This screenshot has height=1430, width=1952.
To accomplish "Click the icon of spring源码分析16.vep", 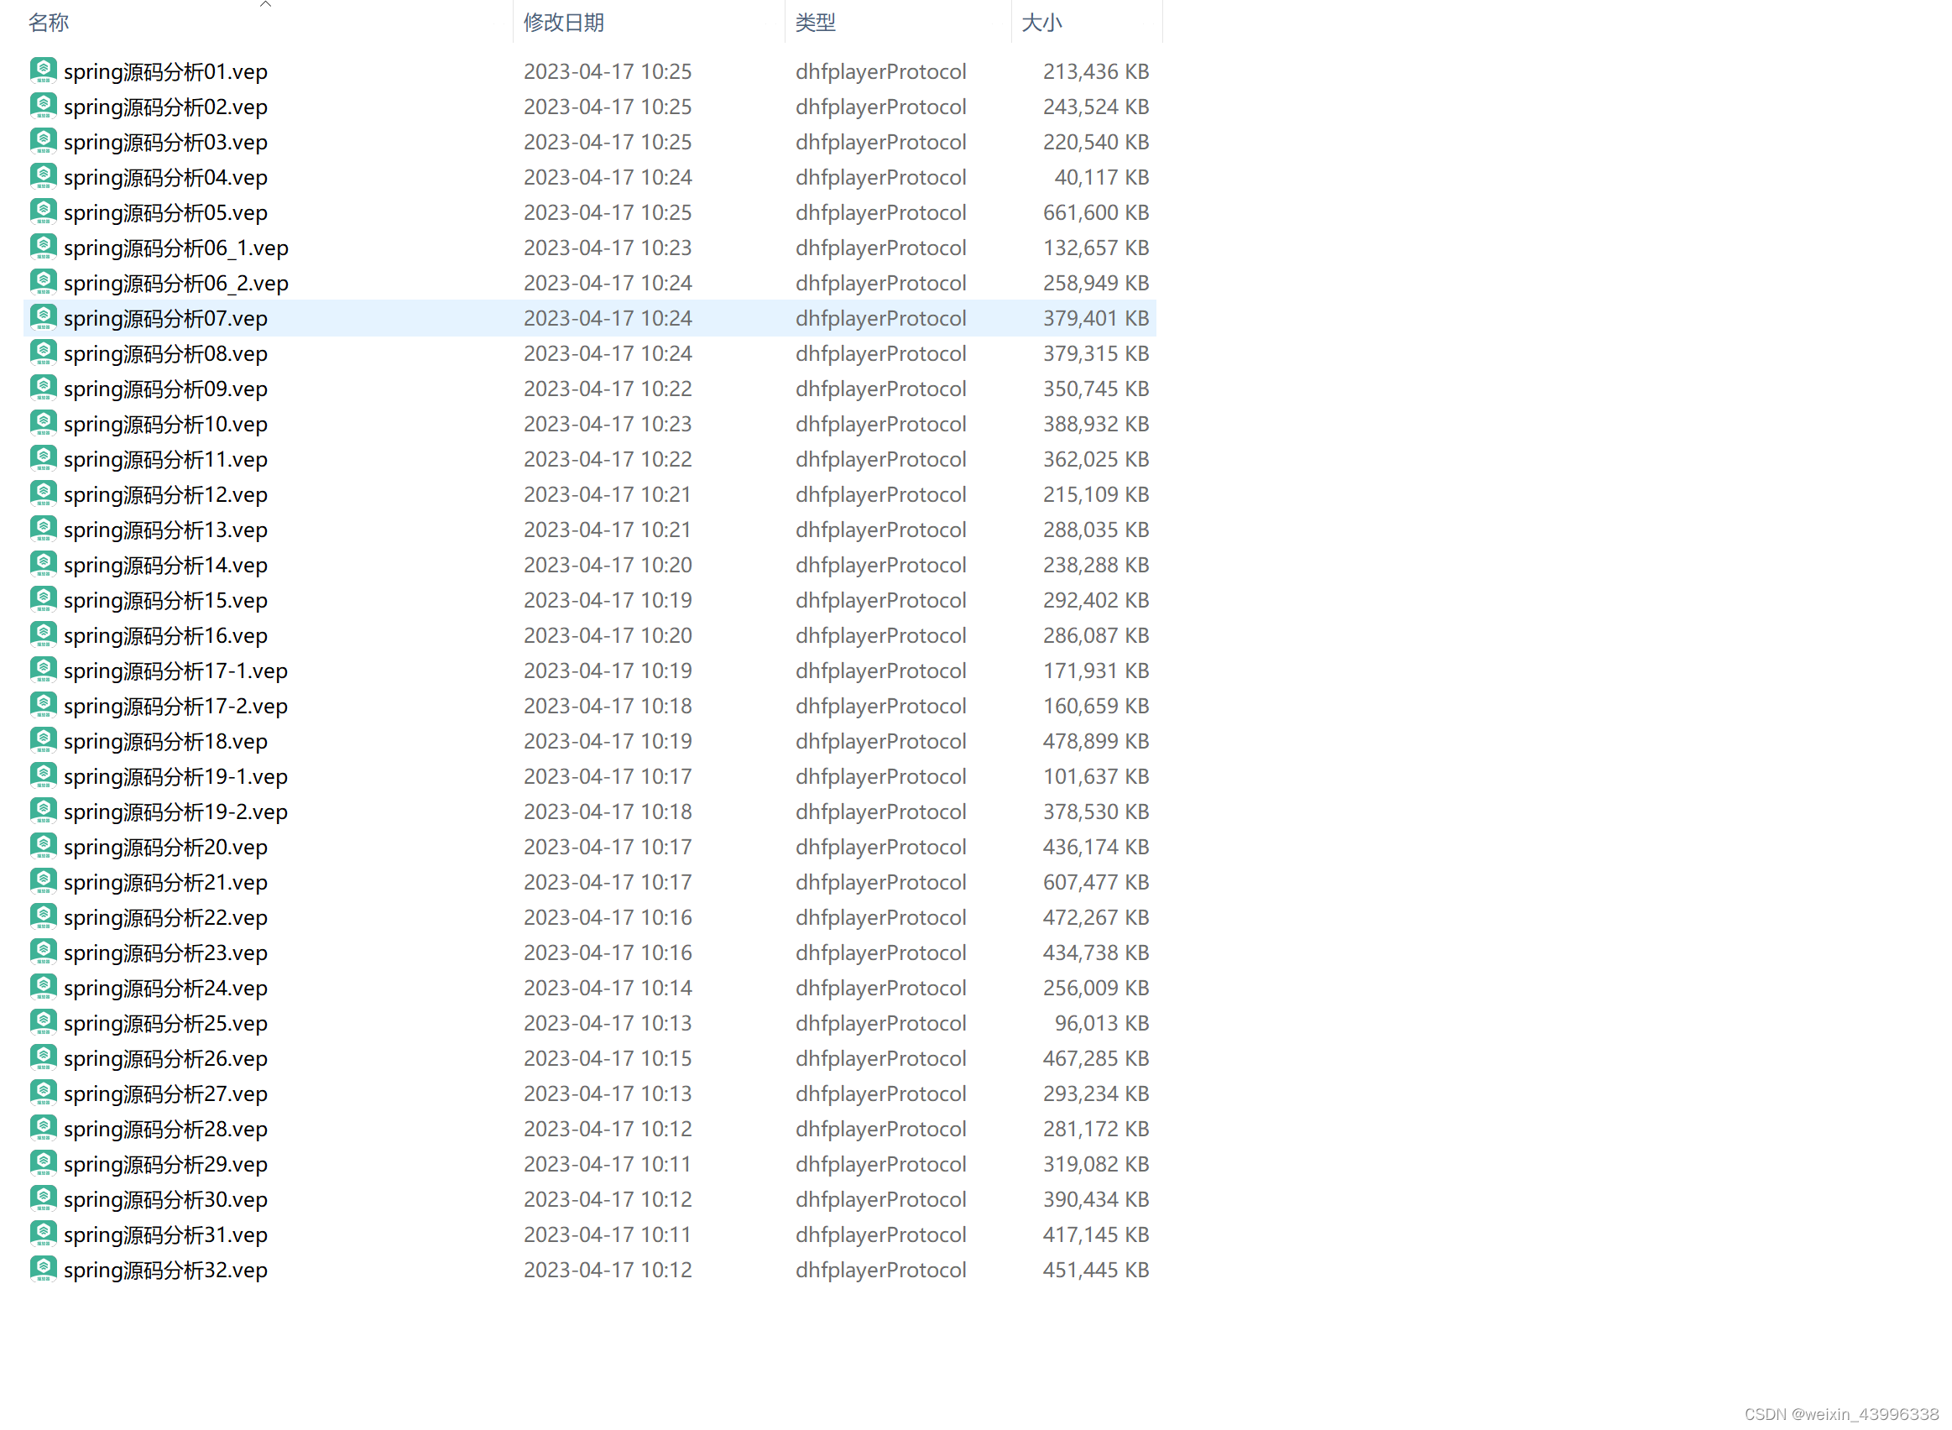I will point(44,635).
